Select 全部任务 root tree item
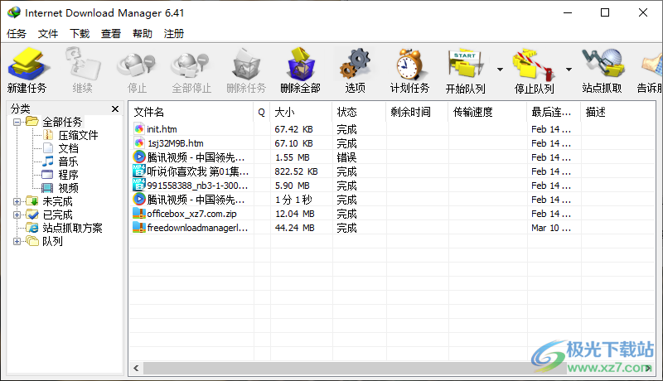663x381 pixels. tap(62, 122)
